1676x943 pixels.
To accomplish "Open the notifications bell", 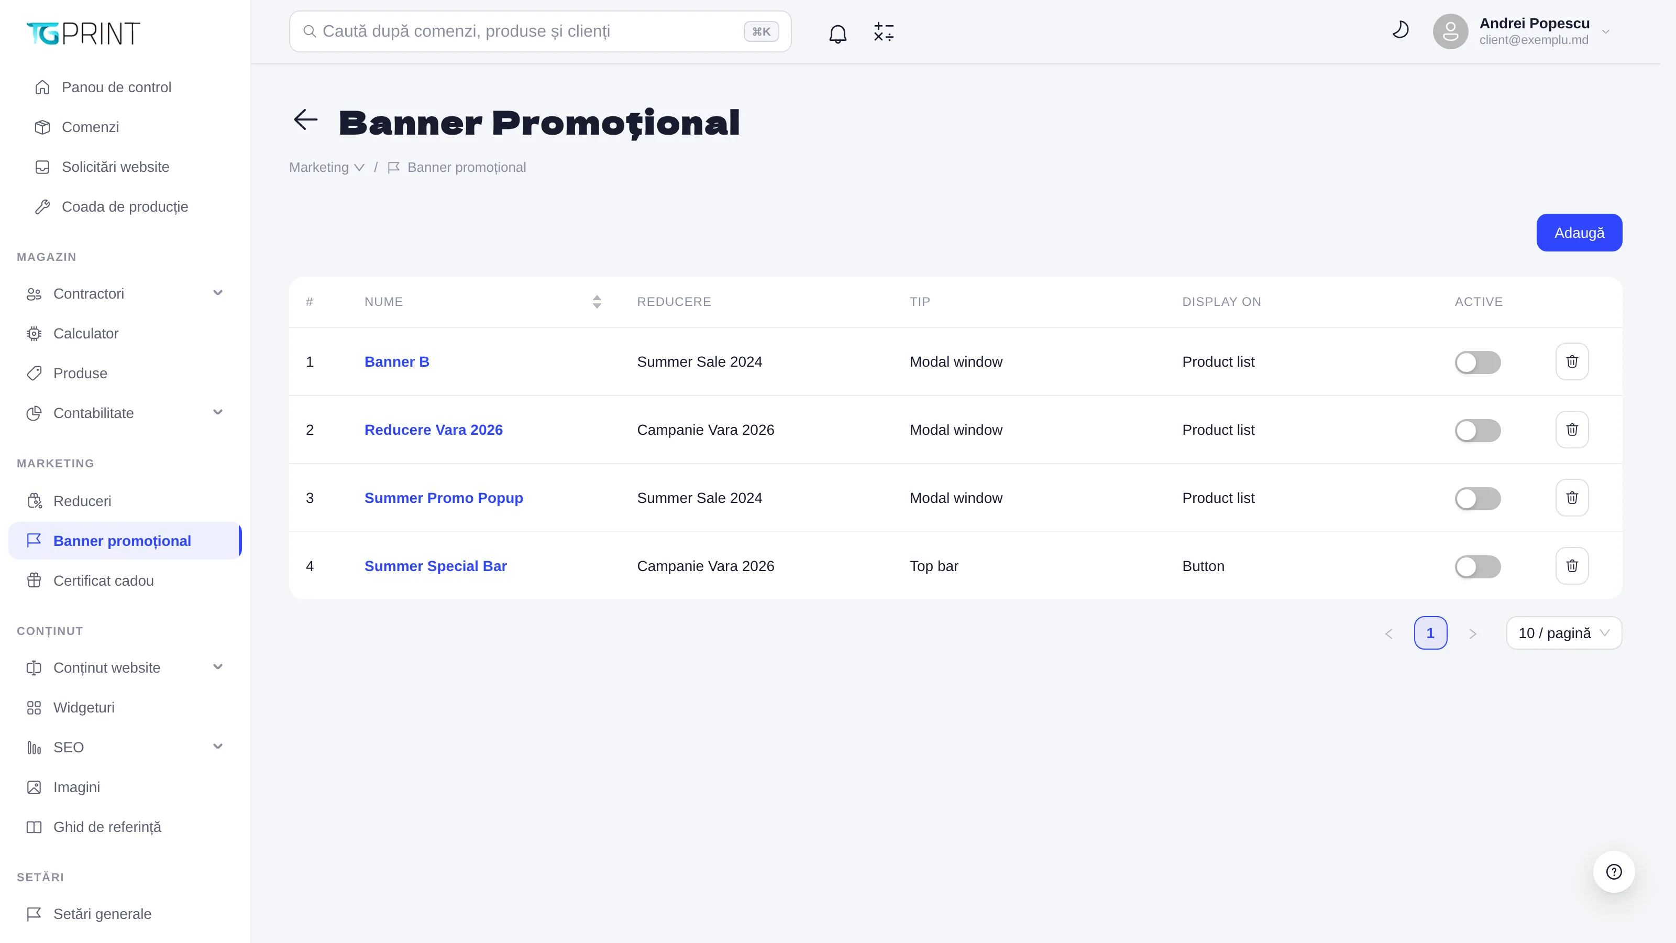I will tap(838, 32).
